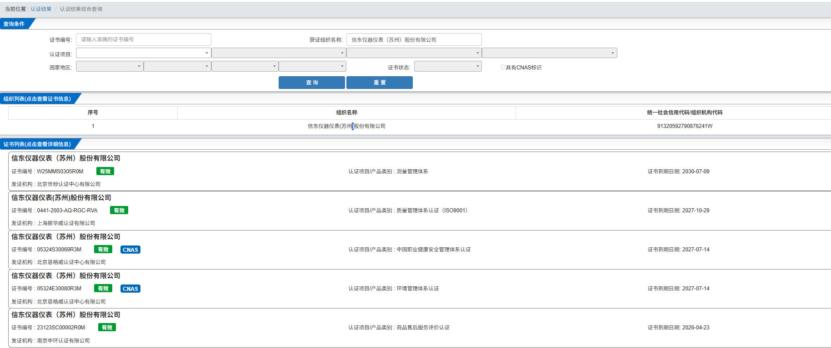Image resolution: width=831 pixels, height=348 pixels.
Task: Click expiry date 2030-07-09
Action: 696,172
